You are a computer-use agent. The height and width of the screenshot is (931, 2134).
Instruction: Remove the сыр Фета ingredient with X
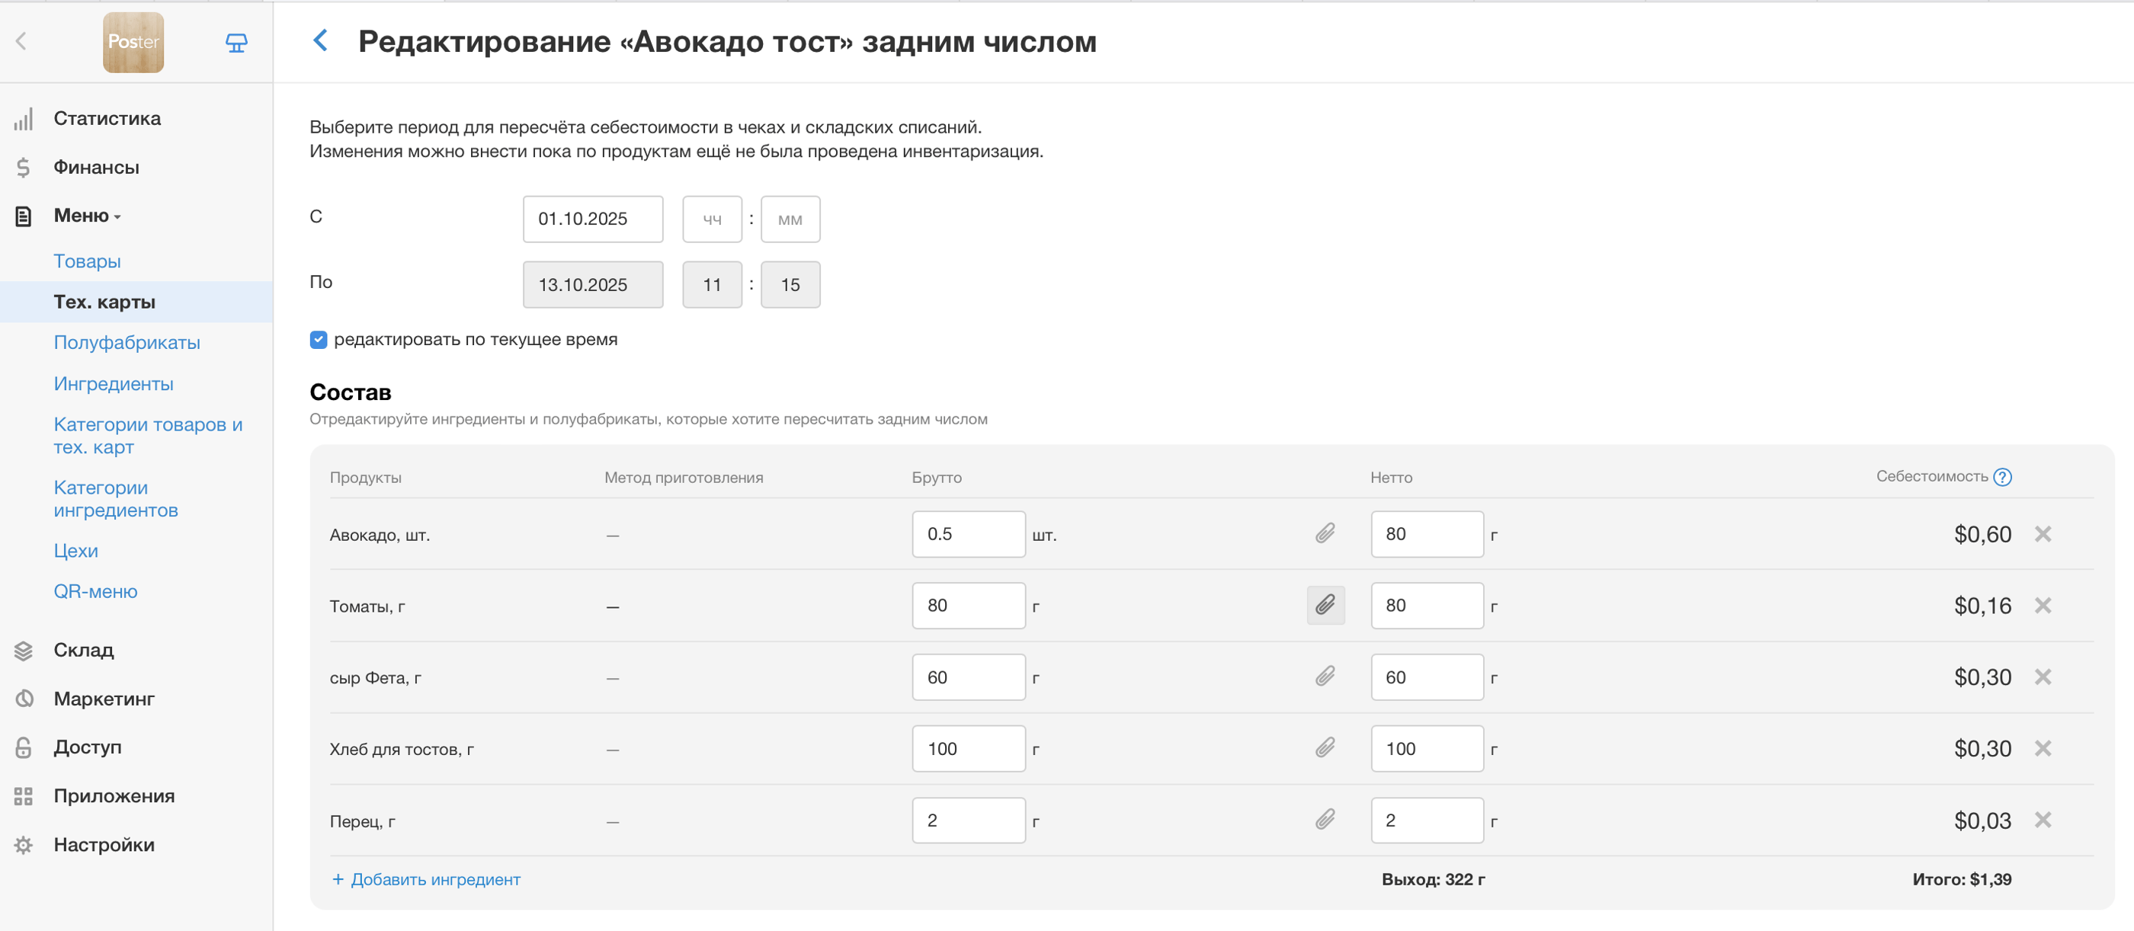[x=2042, y=677]
